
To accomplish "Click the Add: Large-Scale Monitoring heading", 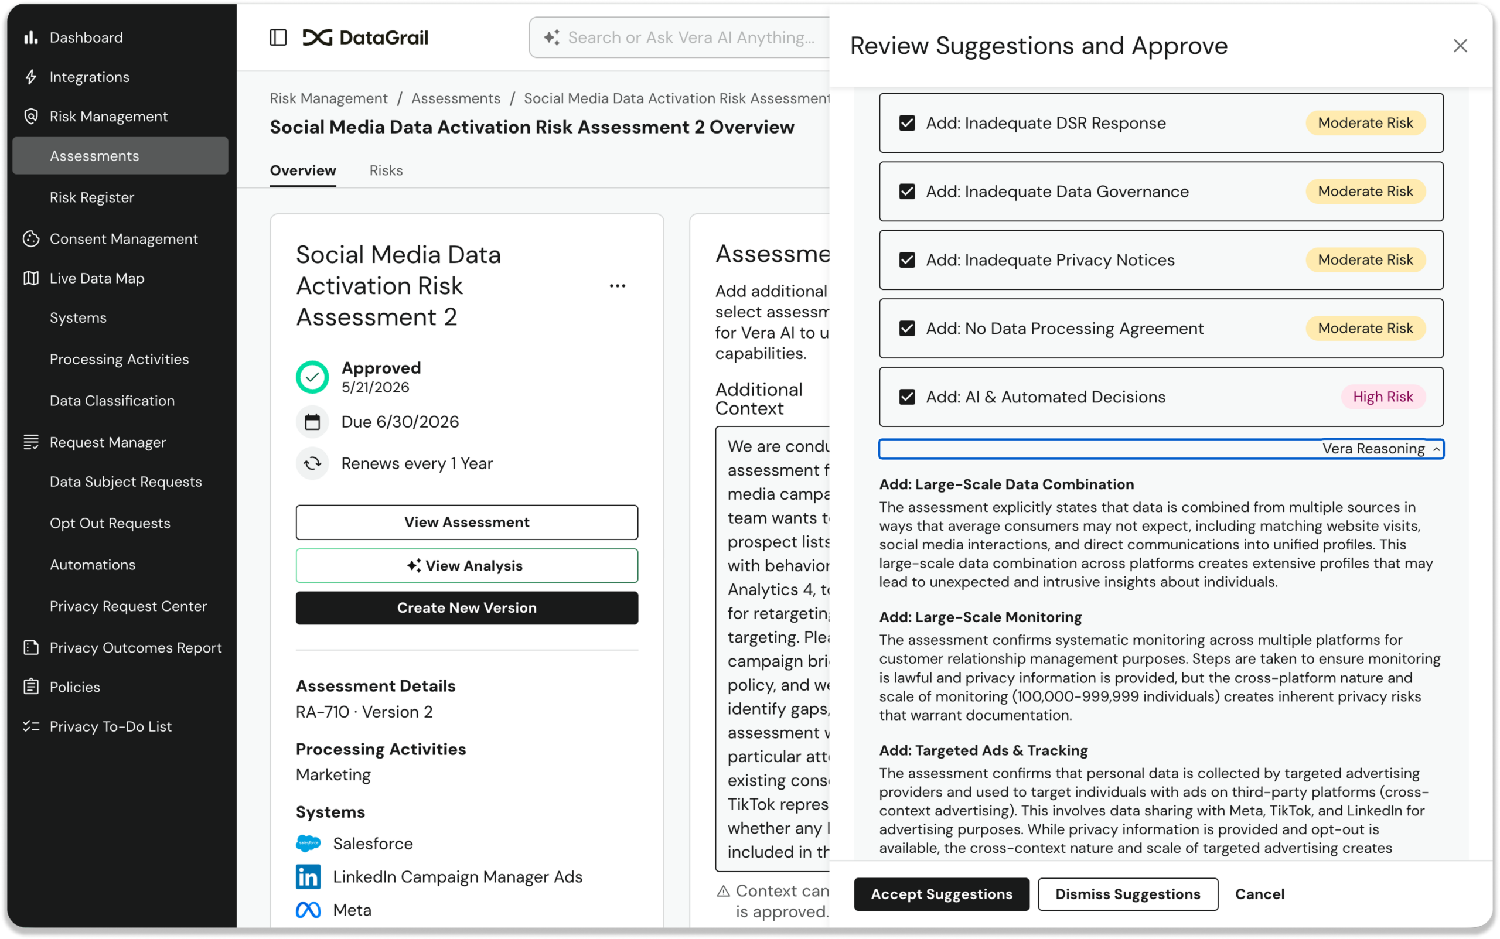I will click(x=980, y=617).
